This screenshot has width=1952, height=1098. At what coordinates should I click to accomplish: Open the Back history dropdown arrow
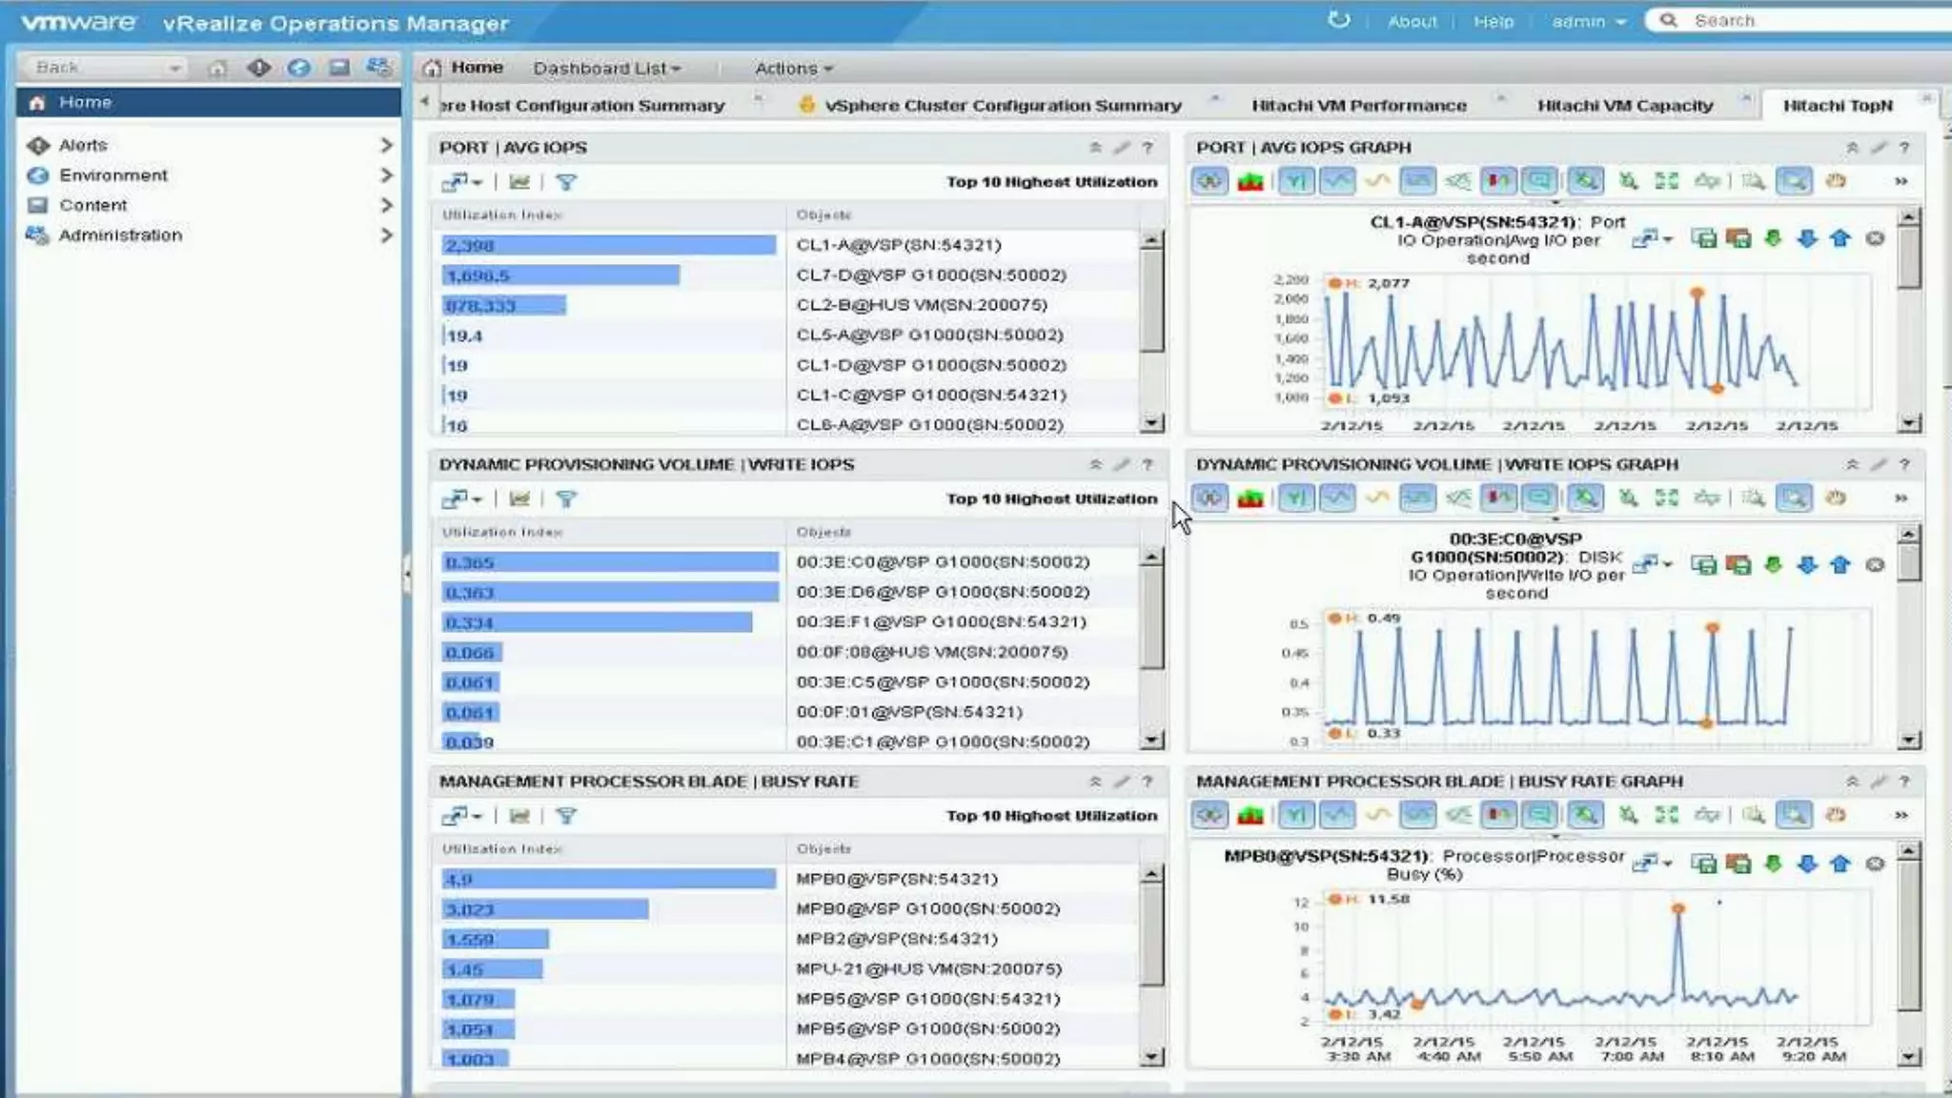(x=175, y=68)
